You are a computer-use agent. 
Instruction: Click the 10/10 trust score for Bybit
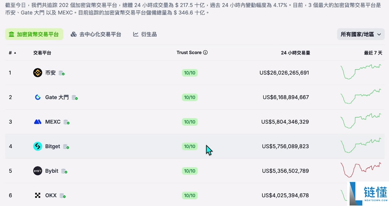(x=189, y=171)
